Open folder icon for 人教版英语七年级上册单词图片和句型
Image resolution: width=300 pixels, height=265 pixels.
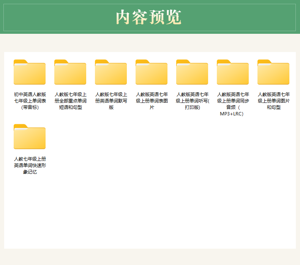coord(273,72)
